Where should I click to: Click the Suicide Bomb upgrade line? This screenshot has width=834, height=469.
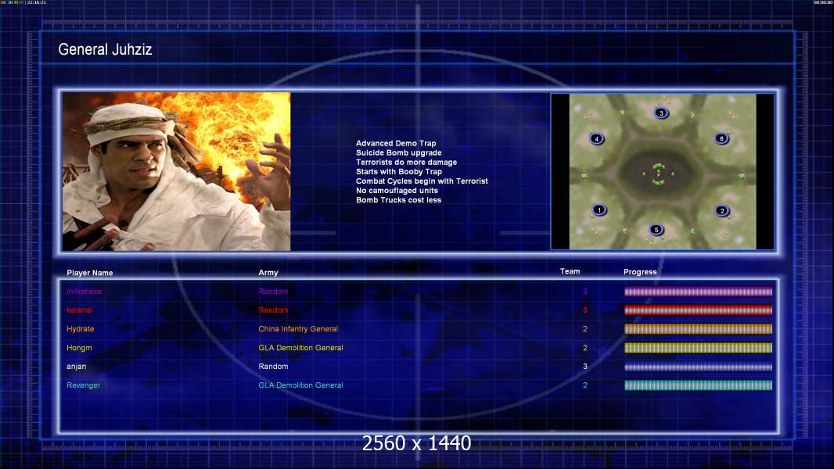(398, 153)
